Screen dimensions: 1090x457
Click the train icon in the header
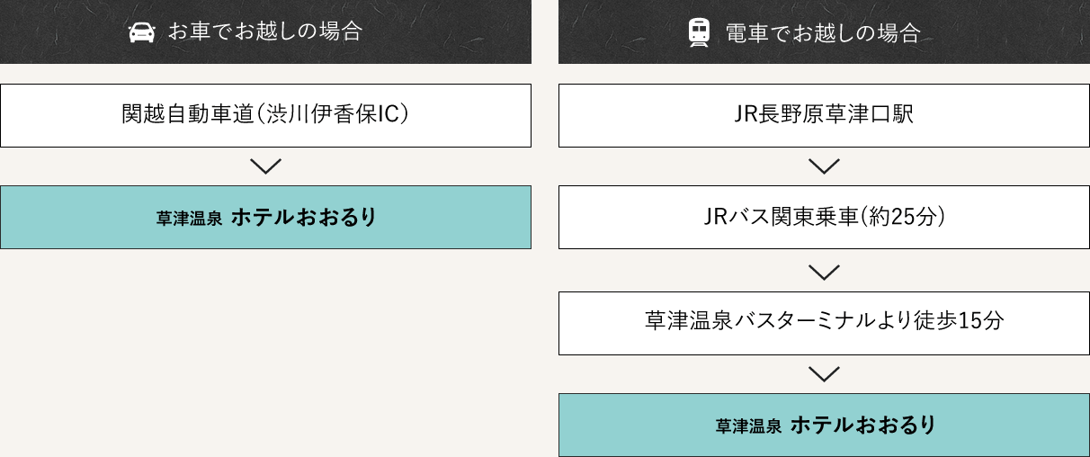click(699, 32)
